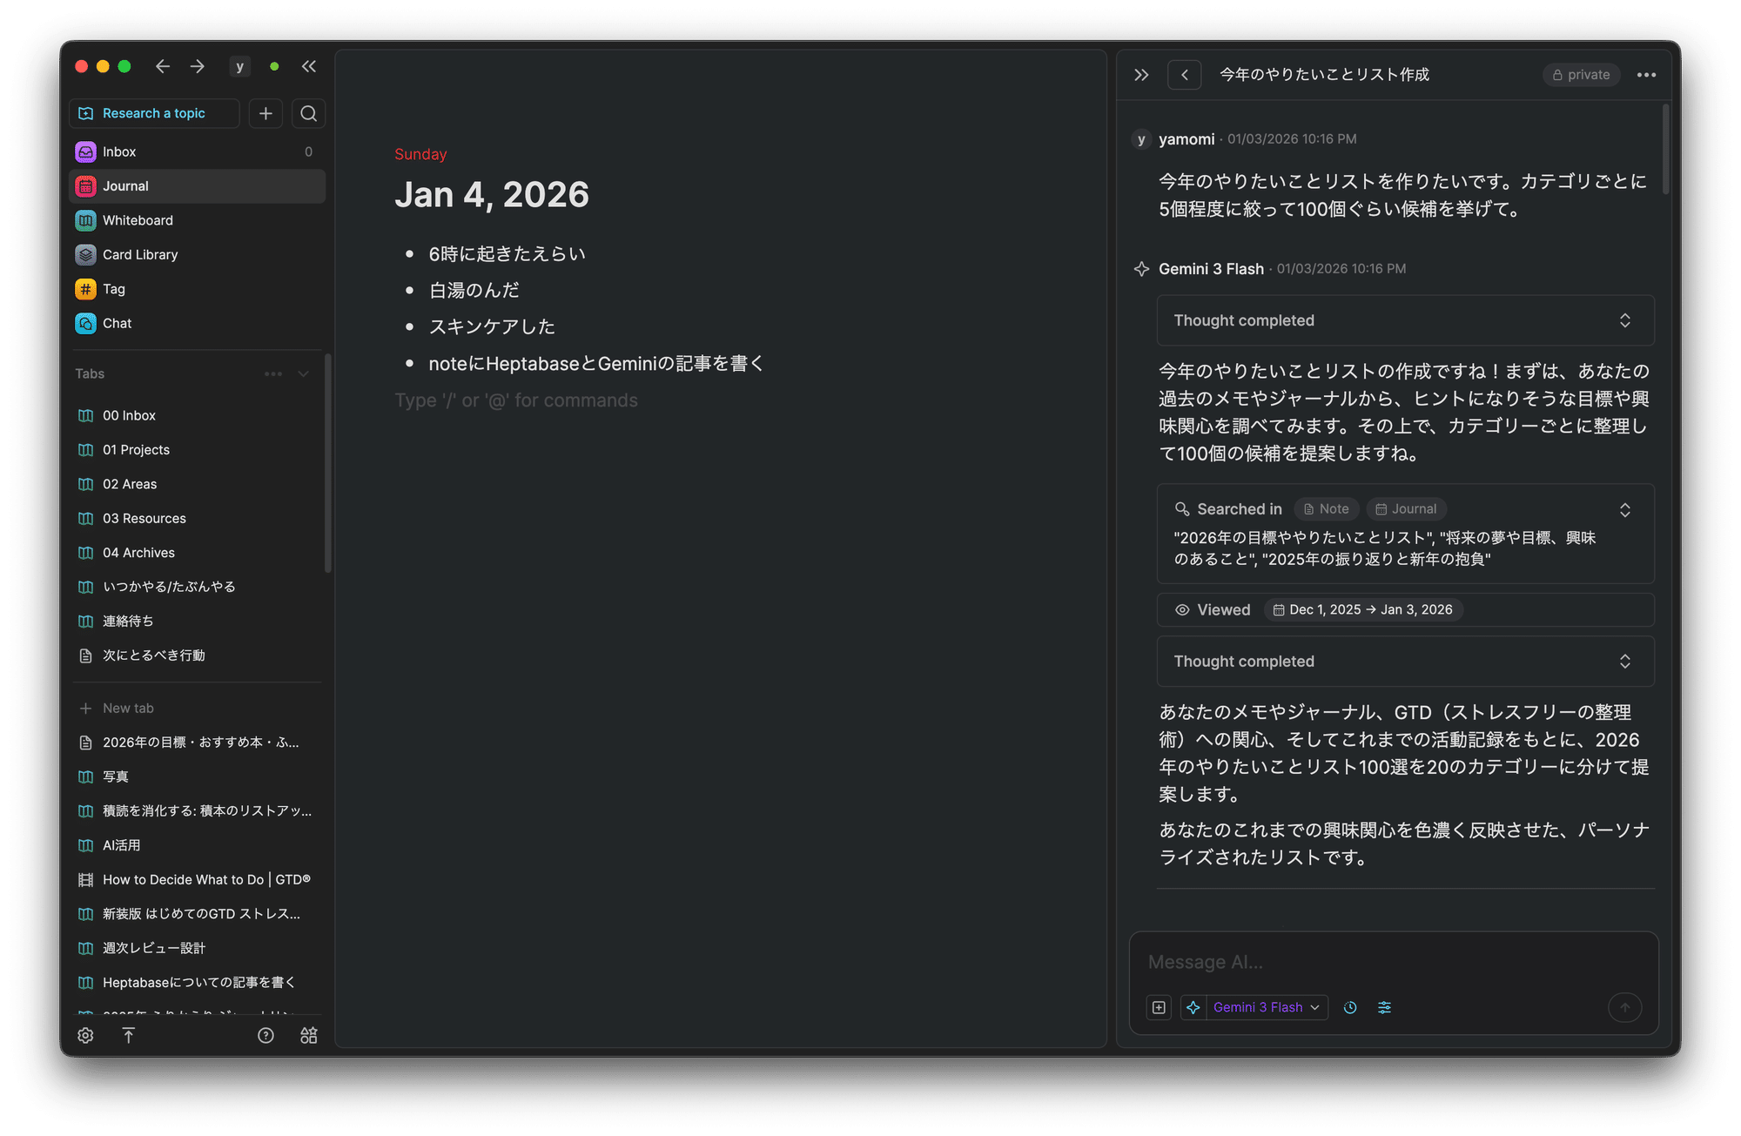Expand the chat panel using double-chevron arrows
1741x1136 pixels.
(1141, 74)
